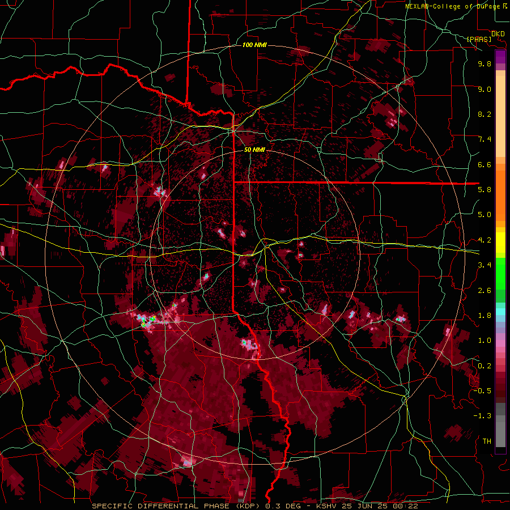This screenshot has width=510, height=510.
Task: Click the 0.2 scale value
Action: [x=484, y=366]
